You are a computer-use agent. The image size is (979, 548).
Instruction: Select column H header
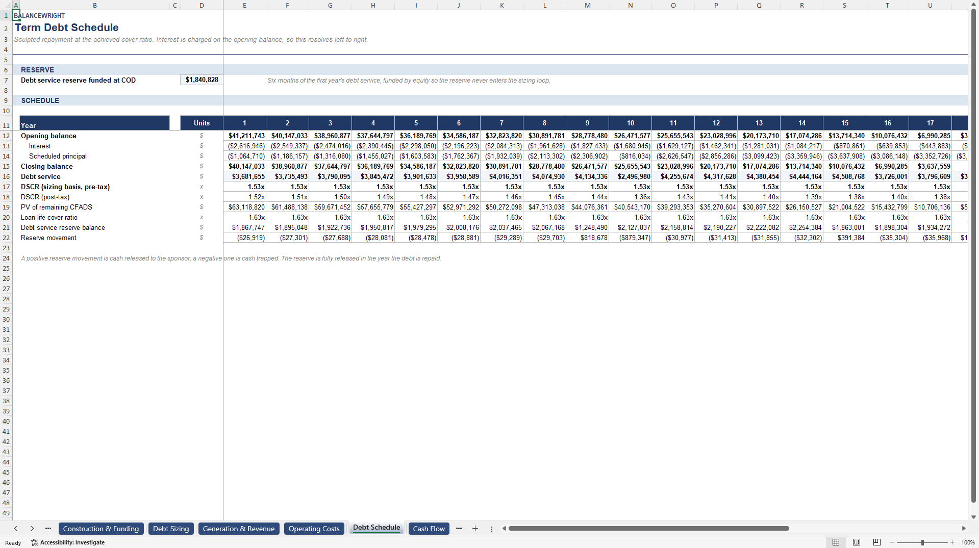(373, 5)
